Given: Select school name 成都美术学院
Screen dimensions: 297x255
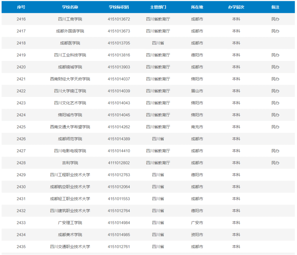Looking at the screenshot, I should tap(70, 235).
